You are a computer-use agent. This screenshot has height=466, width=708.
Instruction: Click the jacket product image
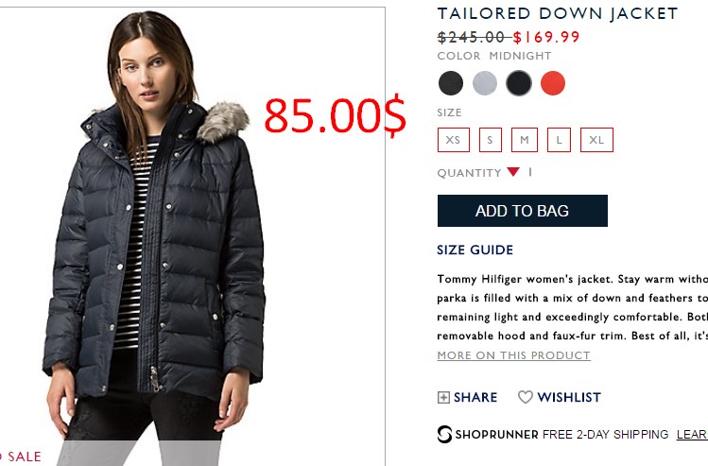click(x=192, y=234)
